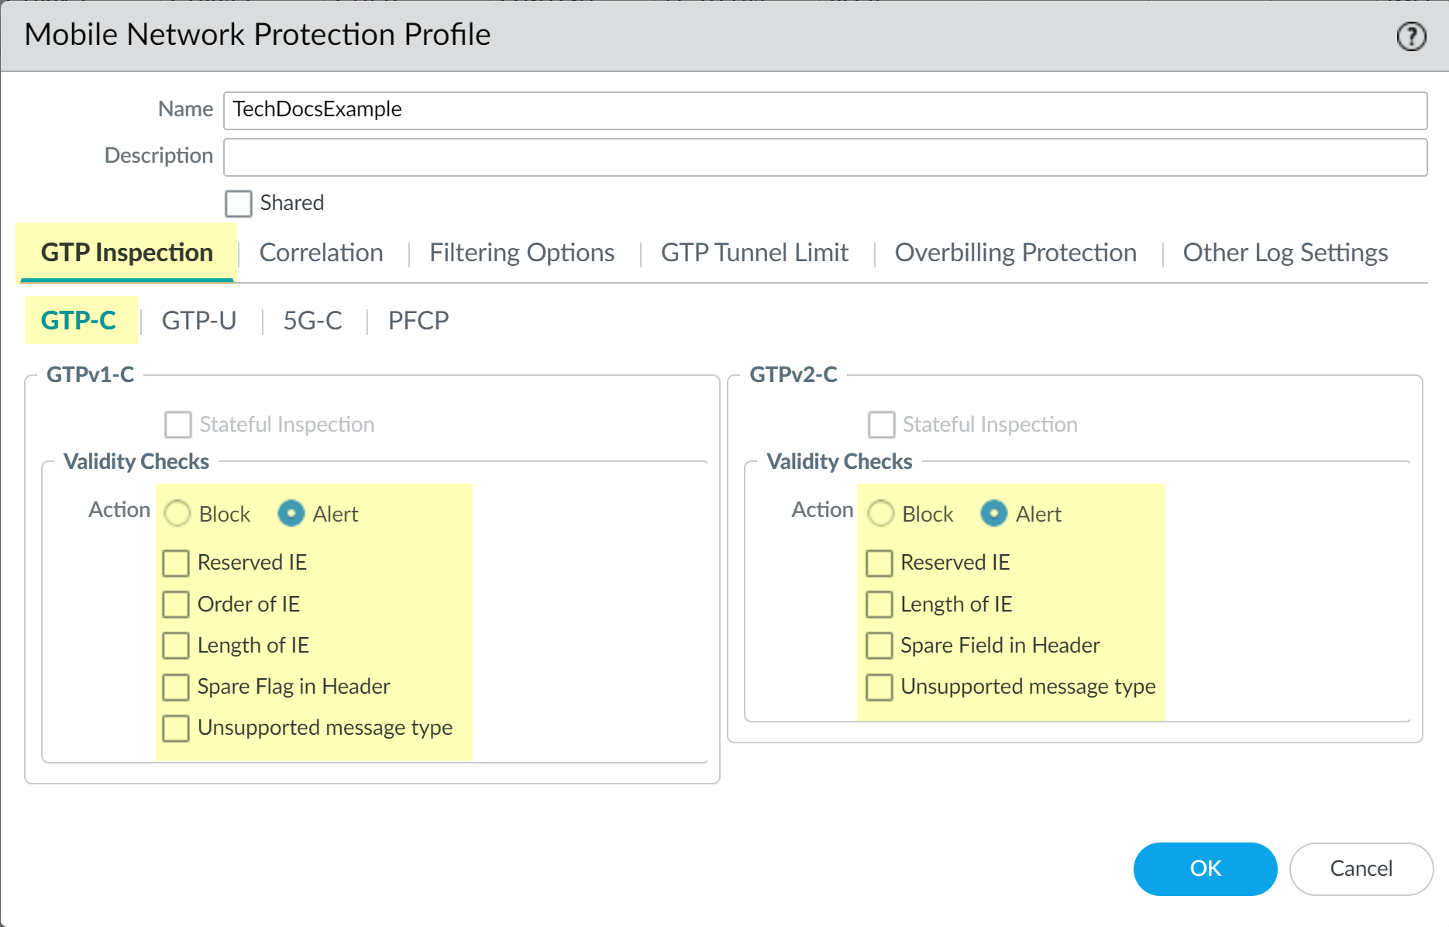Toggle GTPv1-C Stateful Inspection checkbox
This screenshot has width=1449, height=927.
pos(178,425)
